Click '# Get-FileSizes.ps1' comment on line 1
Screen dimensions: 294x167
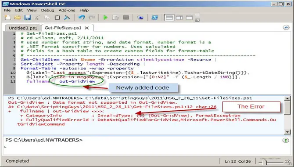pyautogui.click(x=49, y=33)
